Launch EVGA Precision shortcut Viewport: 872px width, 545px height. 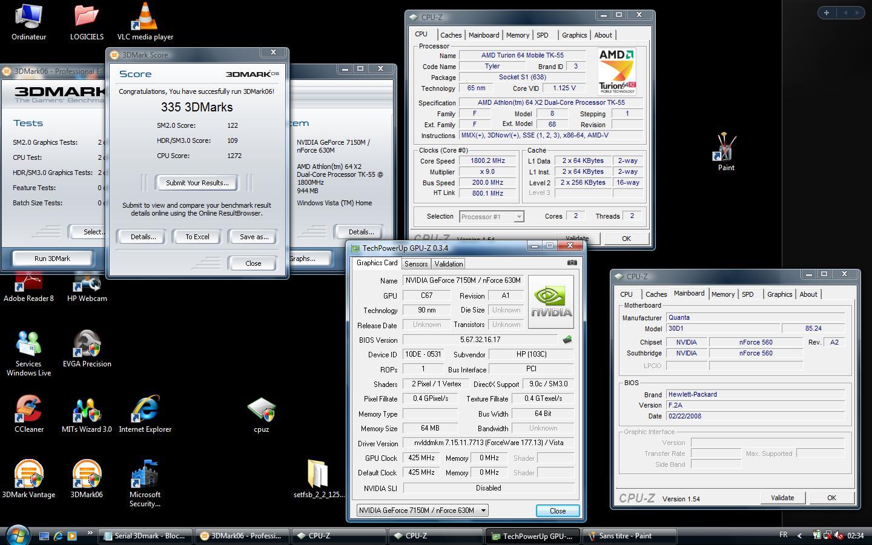(x=87, y=349)
